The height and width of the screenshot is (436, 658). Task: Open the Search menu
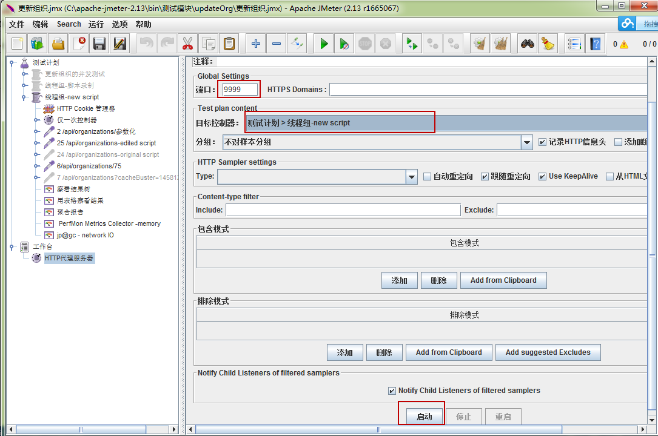[x=69, y=24]
